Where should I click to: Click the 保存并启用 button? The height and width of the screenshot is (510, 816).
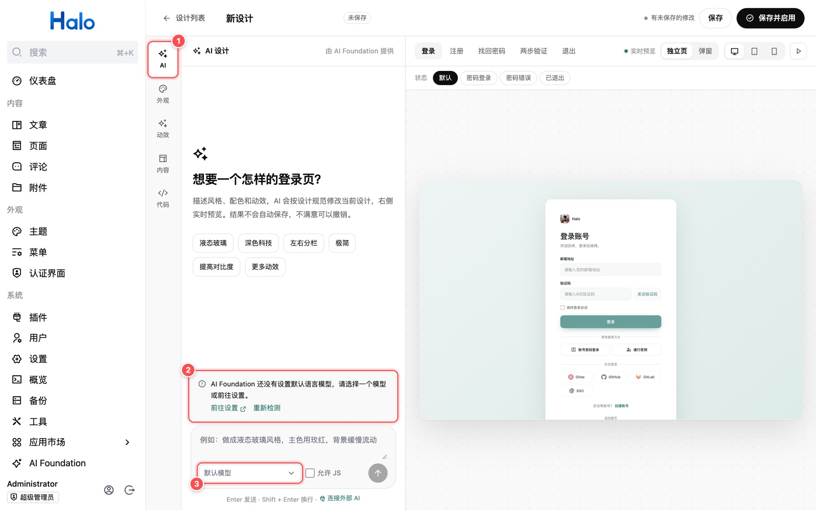tap(771, 18)
